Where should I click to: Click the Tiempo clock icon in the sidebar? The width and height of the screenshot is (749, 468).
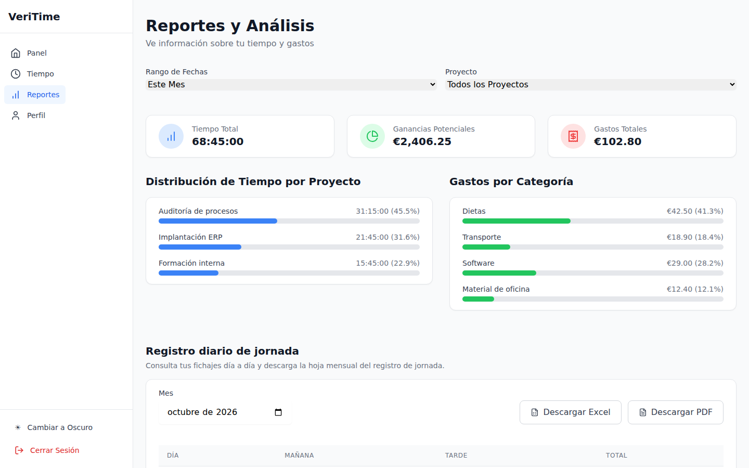coord(16,74)
